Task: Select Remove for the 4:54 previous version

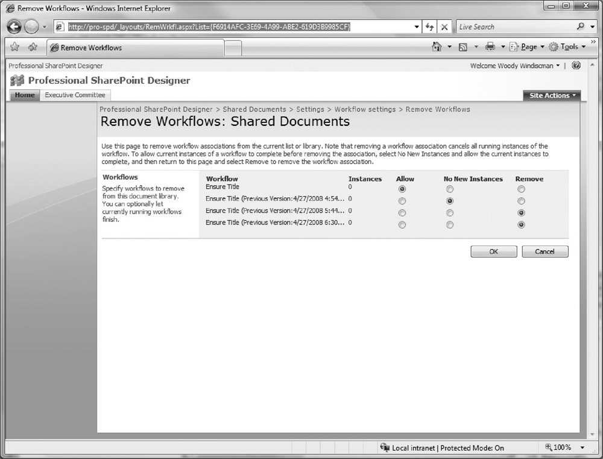Action: pos(521,201)
